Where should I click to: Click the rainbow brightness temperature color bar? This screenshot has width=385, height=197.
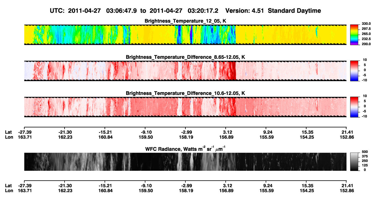(354, 35)
